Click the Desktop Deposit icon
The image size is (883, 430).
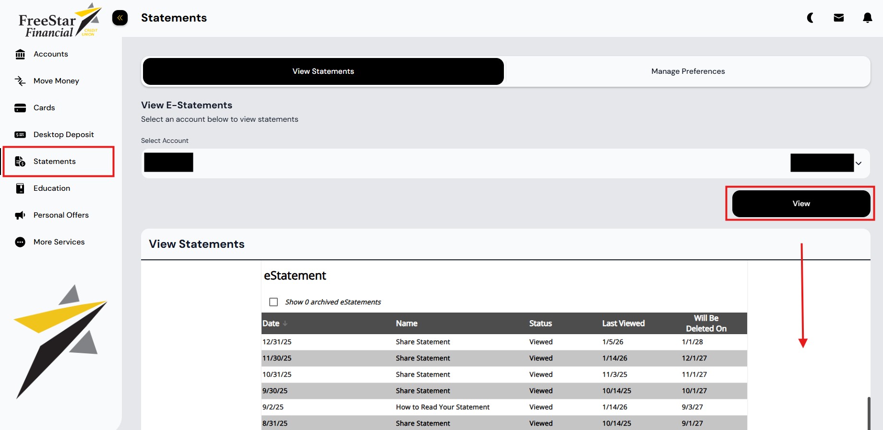(x=20, y=135)
